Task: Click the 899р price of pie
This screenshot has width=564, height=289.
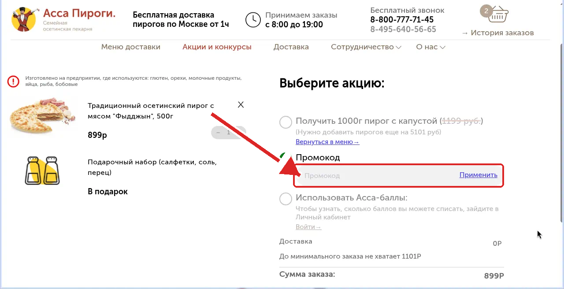Action: (x=97, y=135)
